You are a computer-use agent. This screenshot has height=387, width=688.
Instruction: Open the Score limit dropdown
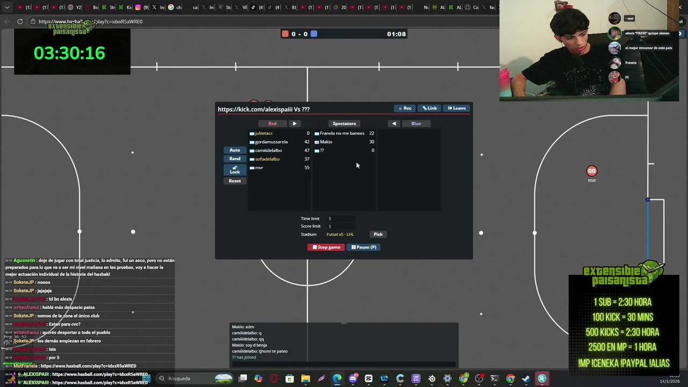341,226
